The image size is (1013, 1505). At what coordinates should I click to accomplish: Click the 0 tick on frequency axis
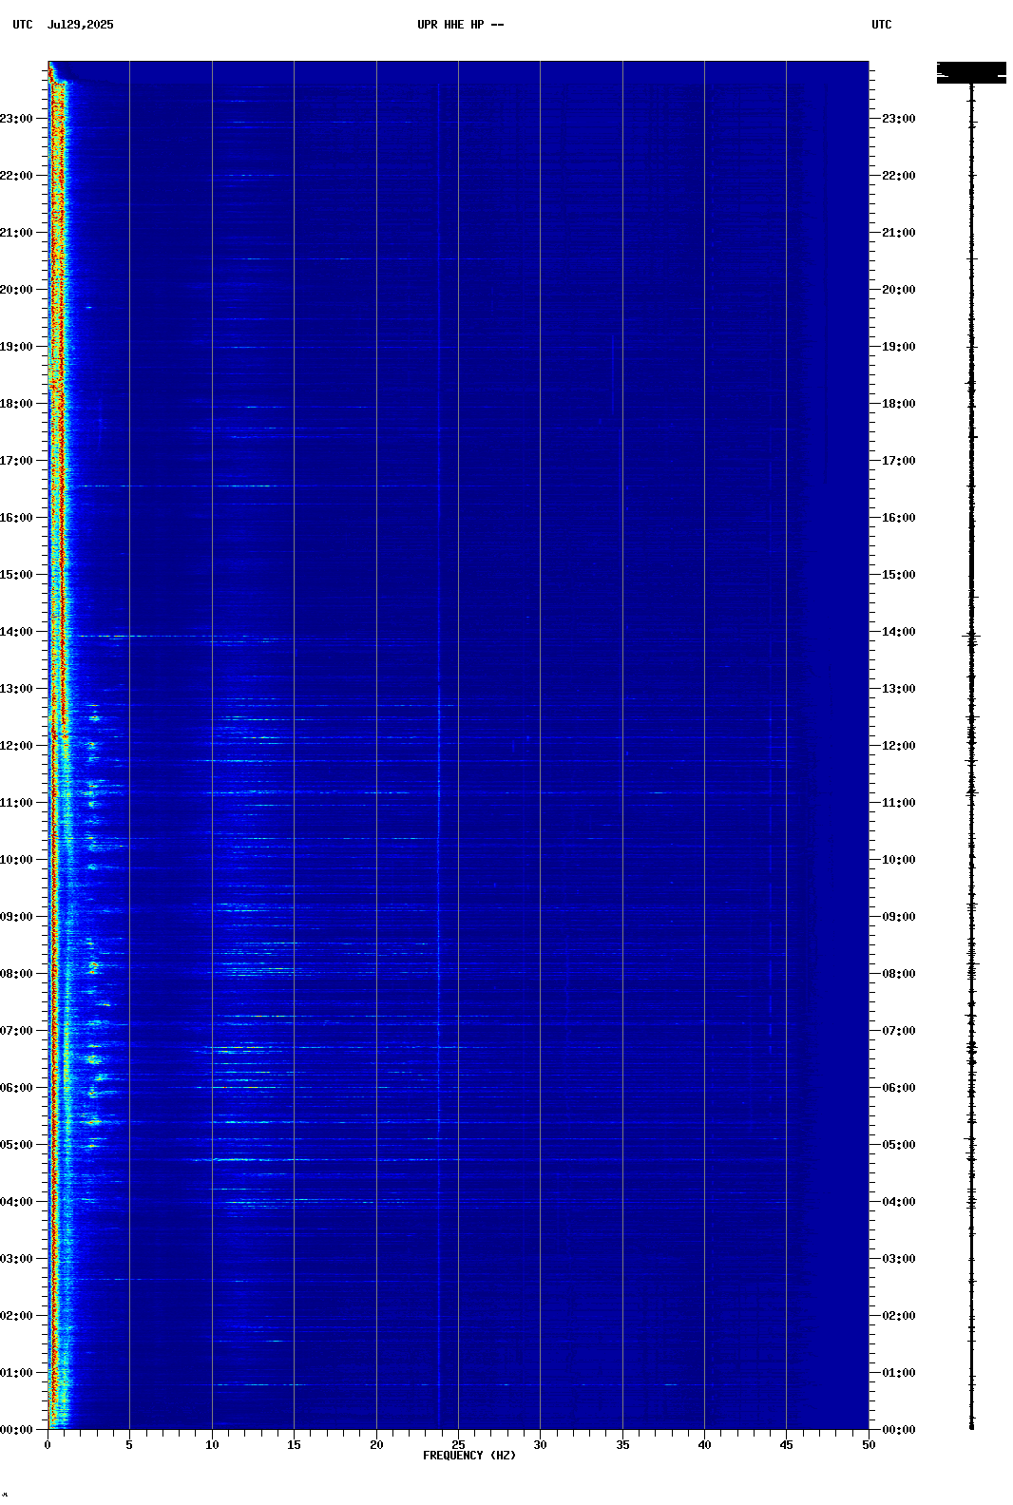(48, 1445)
